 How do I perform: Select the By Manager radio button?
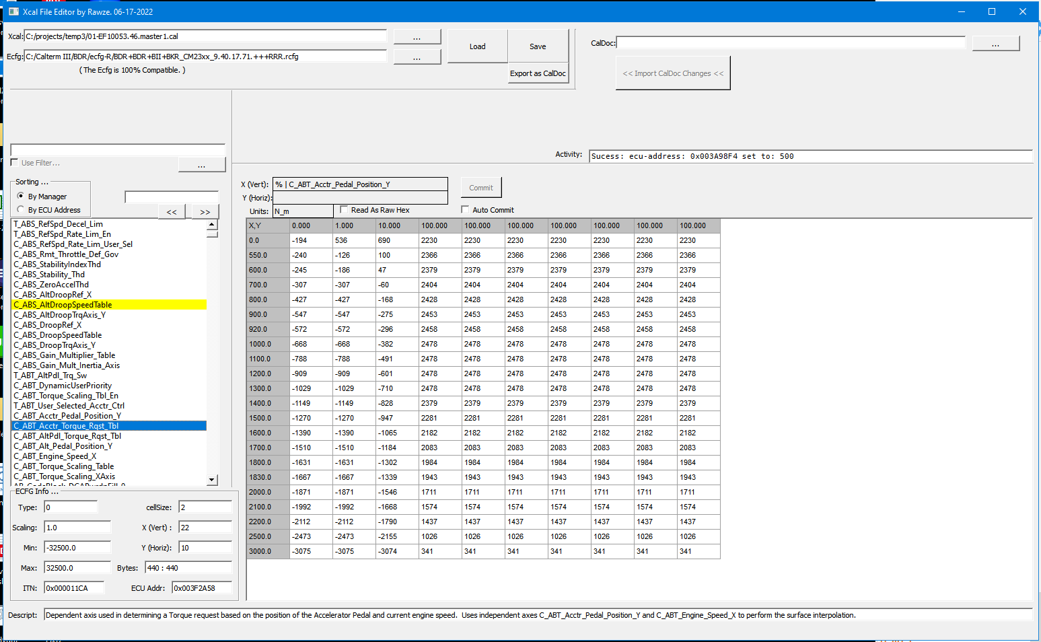click(21, 196)
